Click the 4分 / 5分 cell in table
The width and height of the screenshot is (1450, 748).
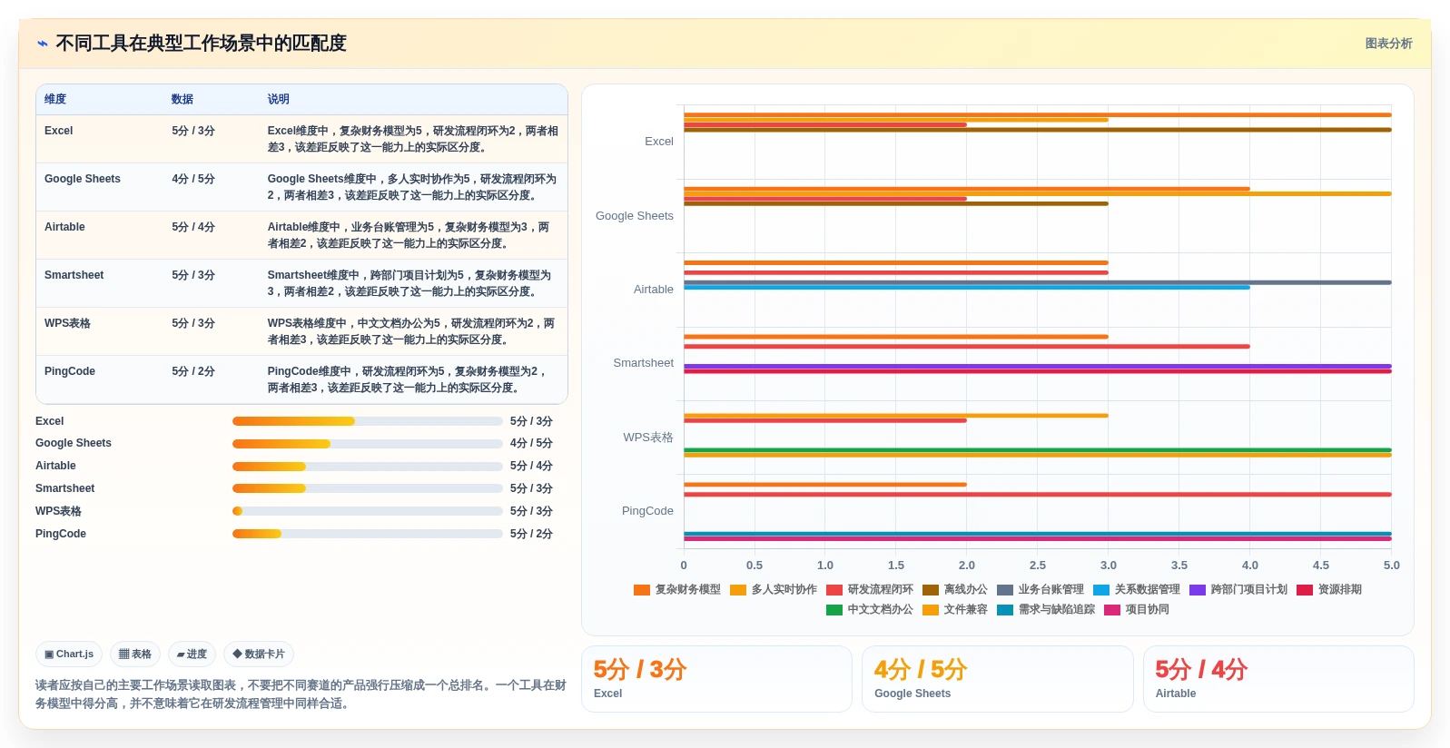pos(193,179)
